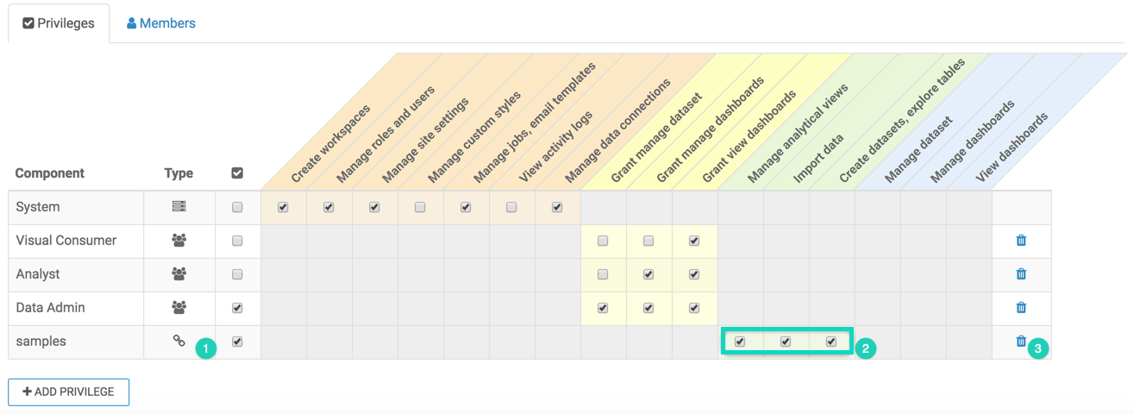Check Grant manage dashboards for Visual Consumer
The height and width of the screenshot is (414, 1134).
tap(648, 241)
